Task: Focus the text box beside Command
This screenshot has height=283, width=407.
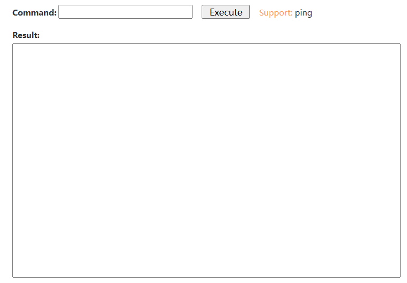Action: (125, 12)
